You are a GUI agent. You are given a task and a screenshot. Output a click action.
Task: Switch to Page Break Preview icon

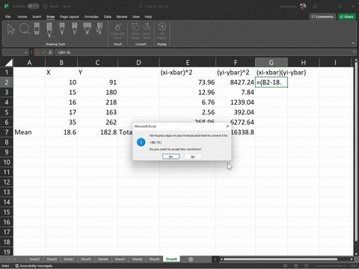tap(307, 266)
